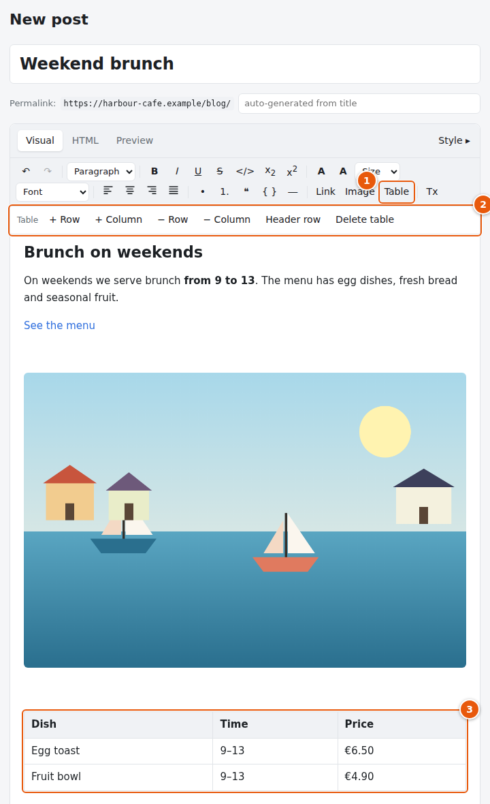Click the permalink slug field
Screen dimensions: 490x804
[359, 103]
